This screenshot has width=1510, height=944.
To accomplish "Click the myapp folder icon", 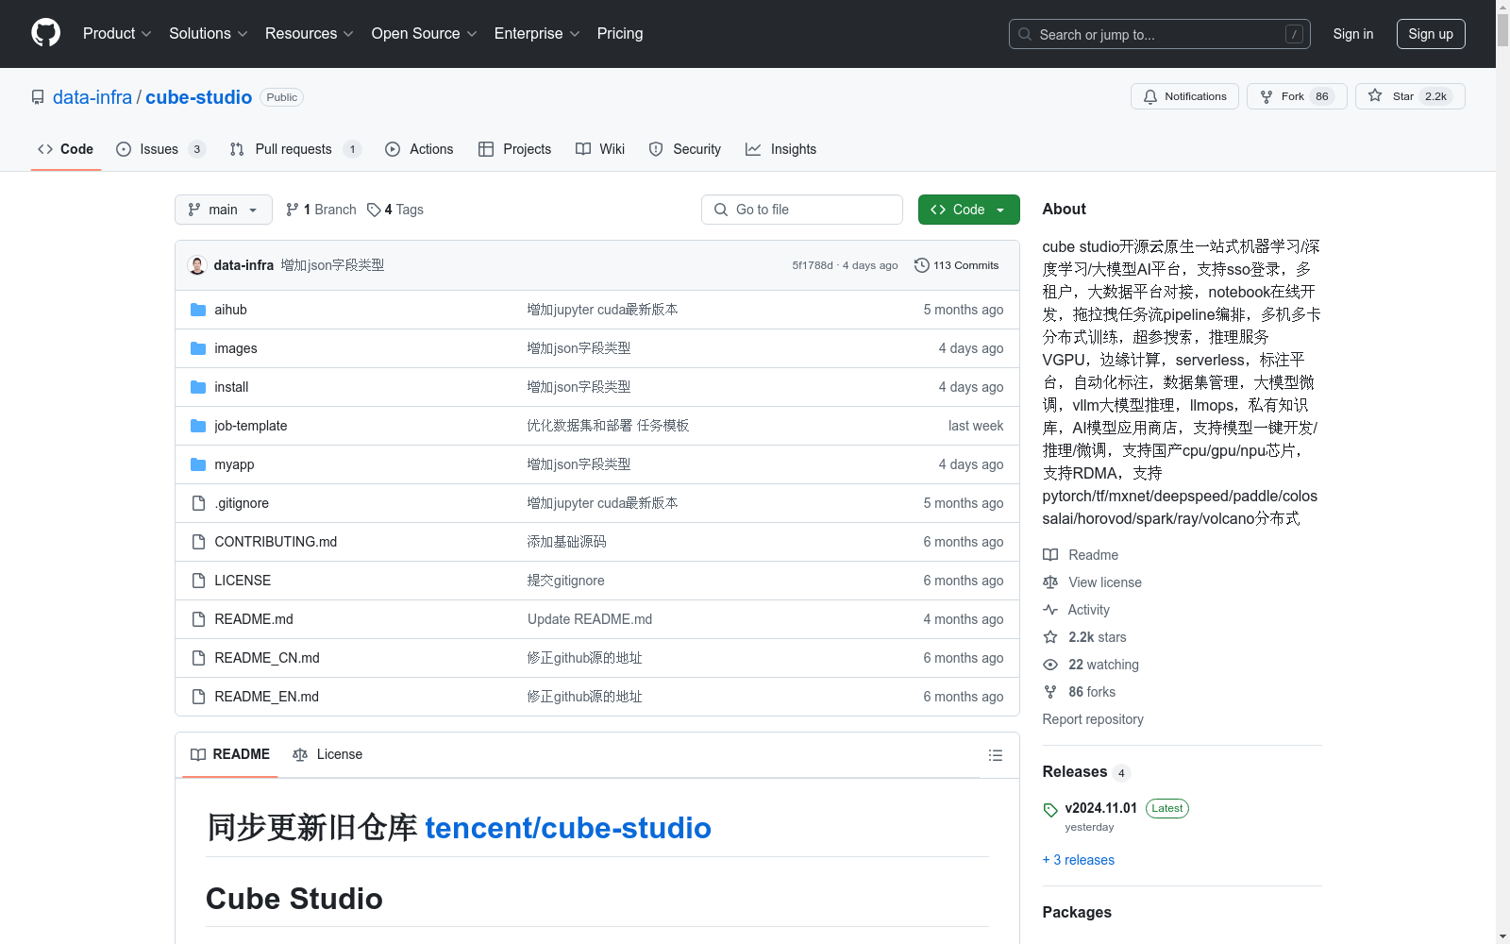I will [x=198, y=464].
